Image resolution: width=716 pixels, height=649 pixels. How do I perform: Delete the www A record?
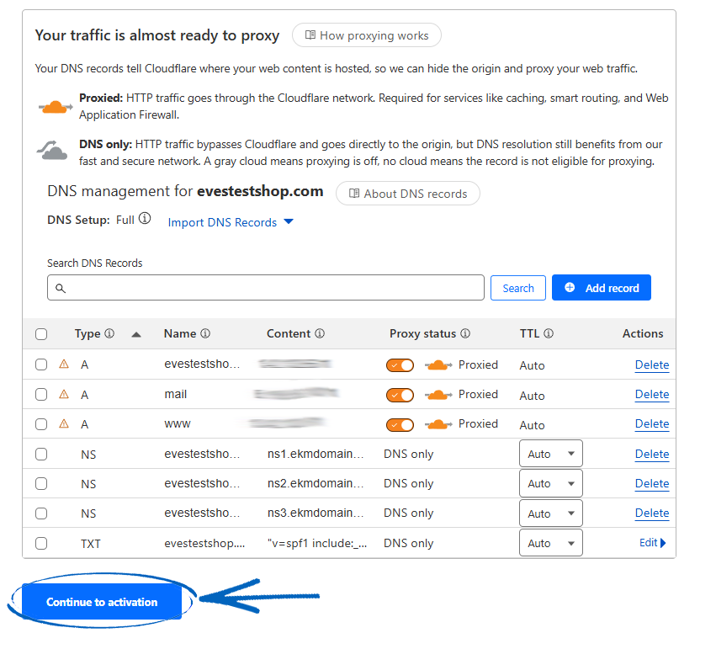[x=651, y=424]
